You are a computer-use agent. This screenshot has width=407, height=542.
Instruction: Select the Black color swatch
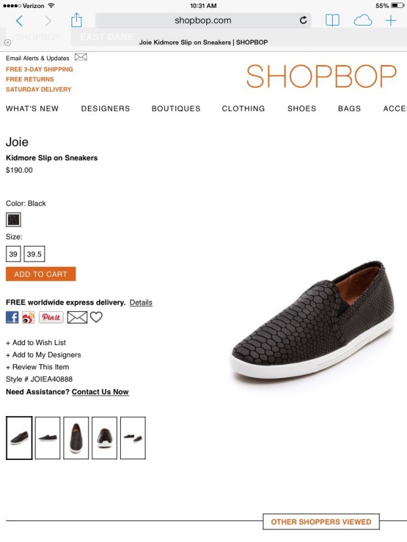(14, 220)
